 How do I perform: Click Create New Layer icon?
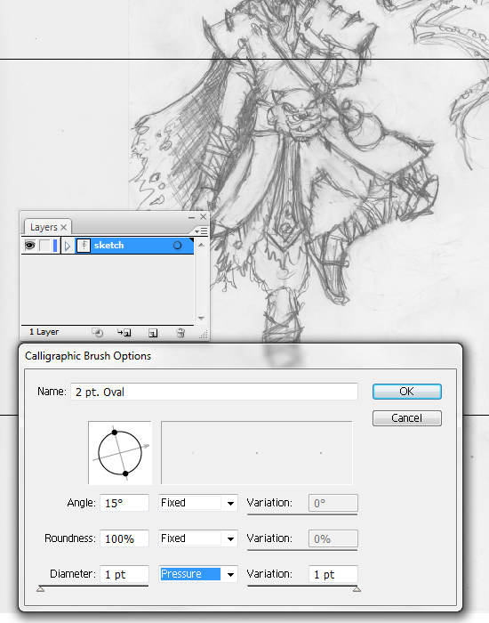(x=153, y=333)
